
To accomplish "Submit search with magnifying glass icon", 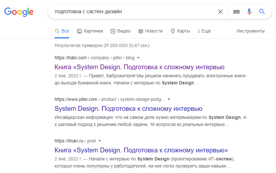I will click(x=262, y=12).
